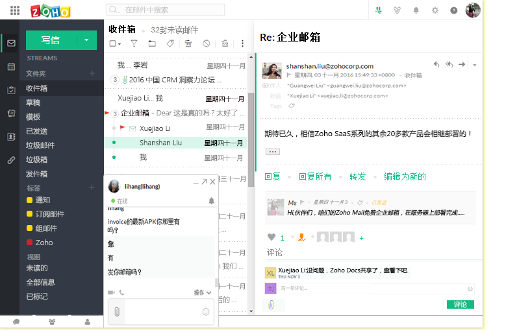Click the green contacts status icon in header

[378, 10]
